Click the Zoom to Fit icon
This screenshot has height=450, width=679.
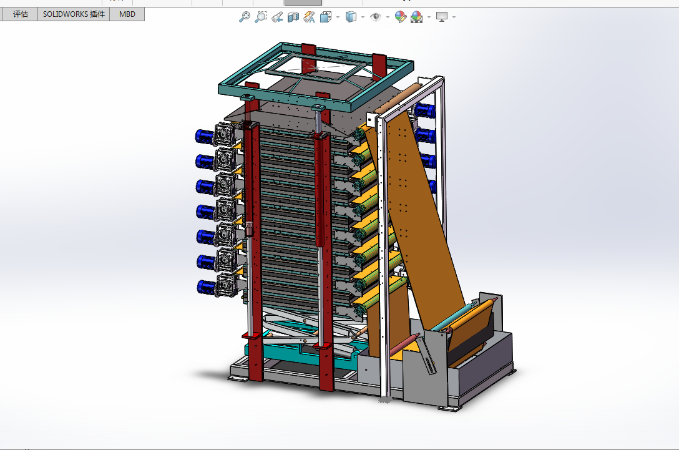245,17
